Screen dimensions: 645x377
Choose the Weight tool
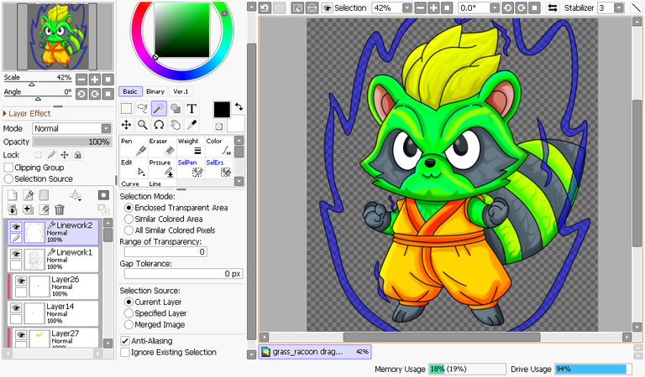click(191, 147)
